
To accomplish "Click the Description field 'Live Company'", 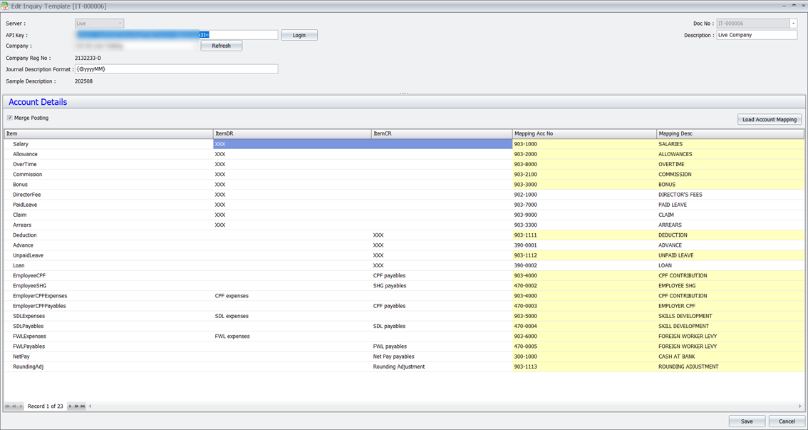I will tap(757, 35).
